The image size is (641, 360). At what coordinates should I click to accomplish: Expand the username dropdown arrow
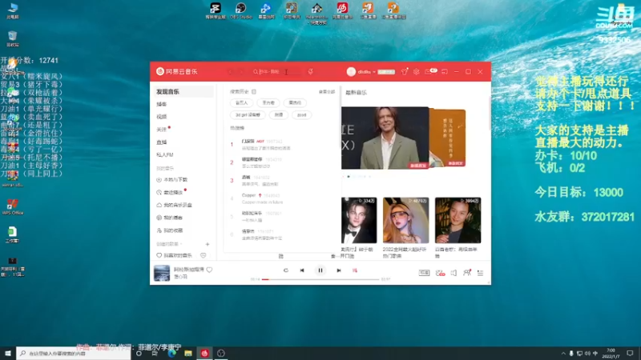tap(374, 72)
